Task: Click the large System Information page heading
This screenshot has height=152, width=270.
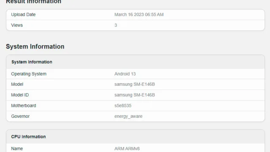Action: coord(35,46)
